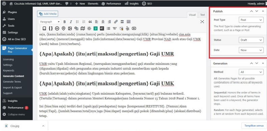The height and width of the screenshot is (131, 267).
Task: Move Generation panel down
Action: [x=257, y=63]
